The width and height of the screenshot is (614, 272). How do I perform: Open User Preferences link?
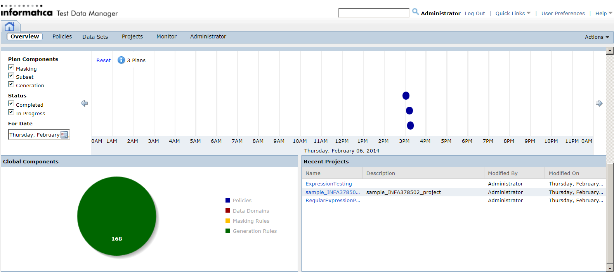(x=563, y=13)
